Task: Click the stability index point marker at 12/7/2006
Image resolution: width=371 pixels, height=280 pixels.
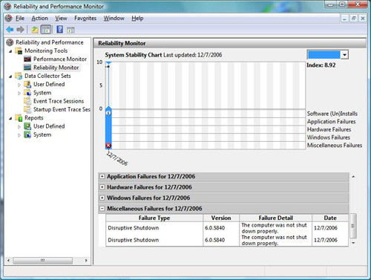Action: pos(108,66)
